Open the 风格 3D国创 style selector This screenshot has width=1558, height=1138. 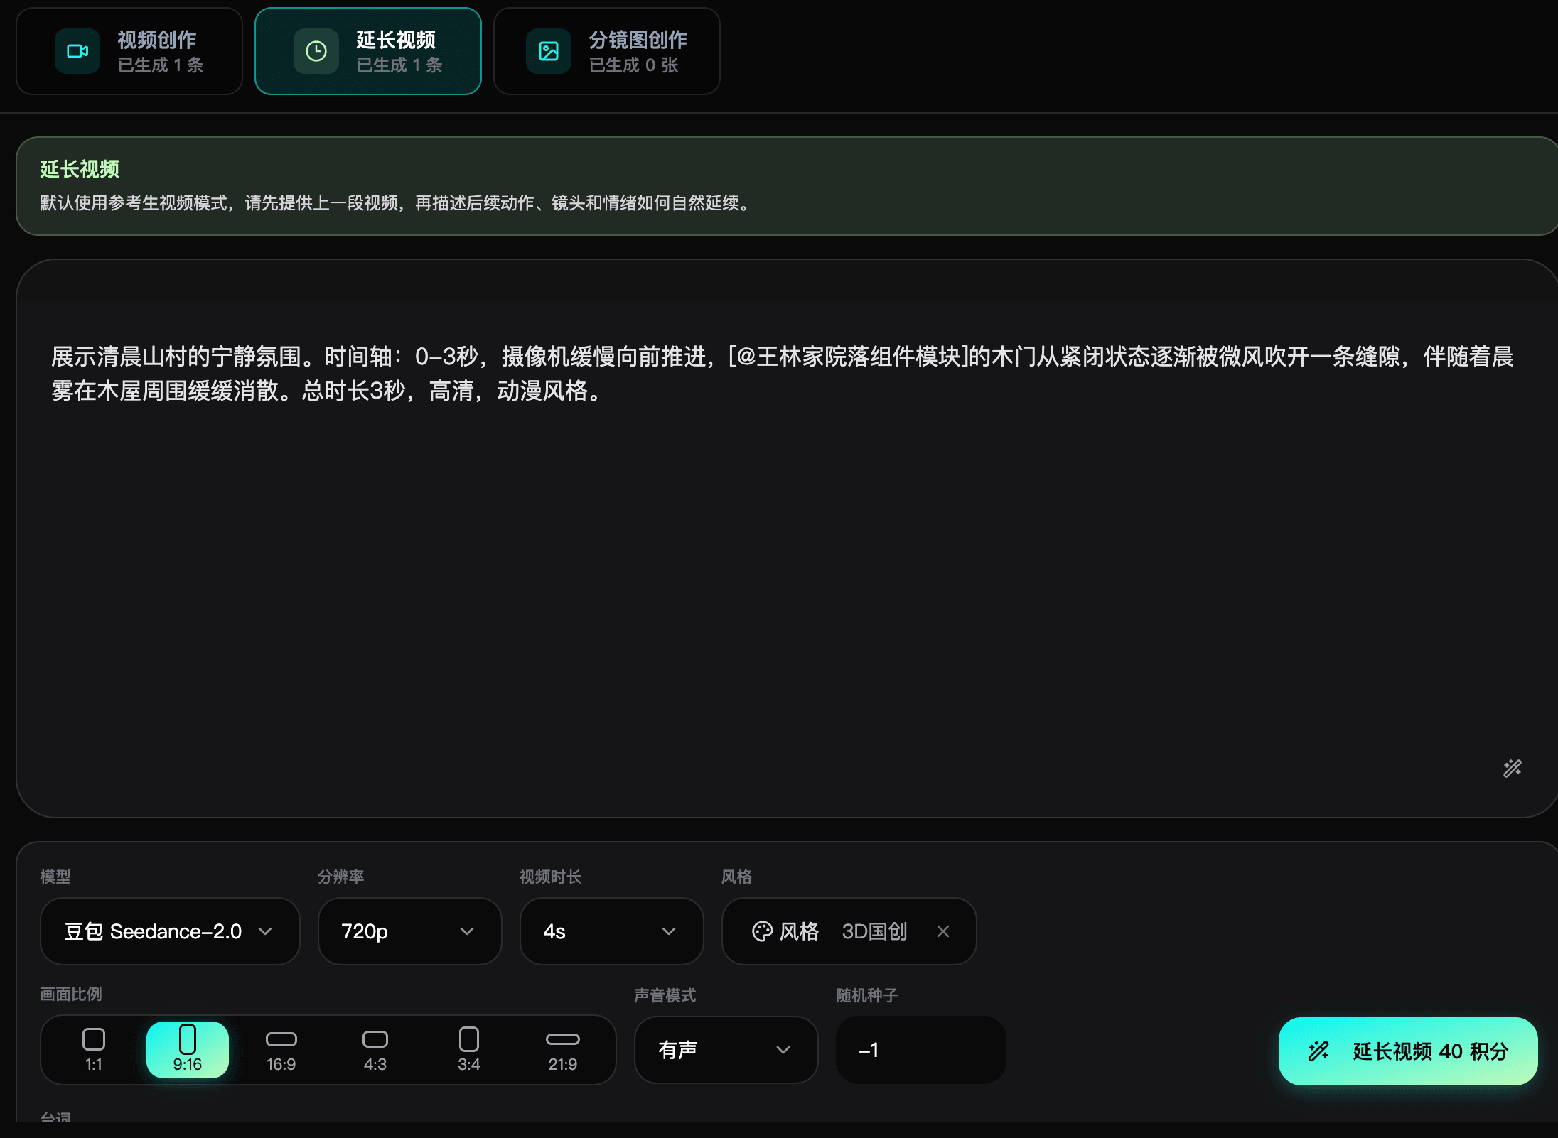[849, 931]
